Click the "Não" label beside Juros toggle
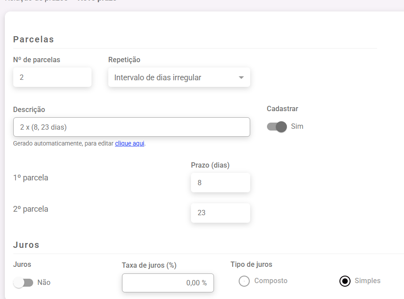404x299 pixels. tap(44, 283)
